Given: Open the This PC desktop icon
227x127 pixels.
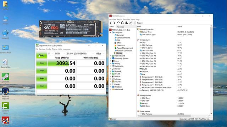Looking at the screenshot, I should coord(5,20).
